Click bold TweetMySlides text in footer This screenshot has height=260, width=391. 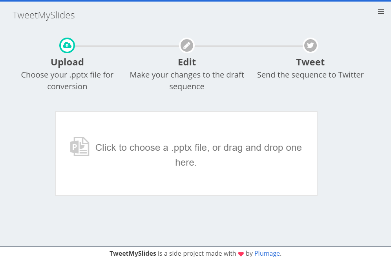click(133, 253)
